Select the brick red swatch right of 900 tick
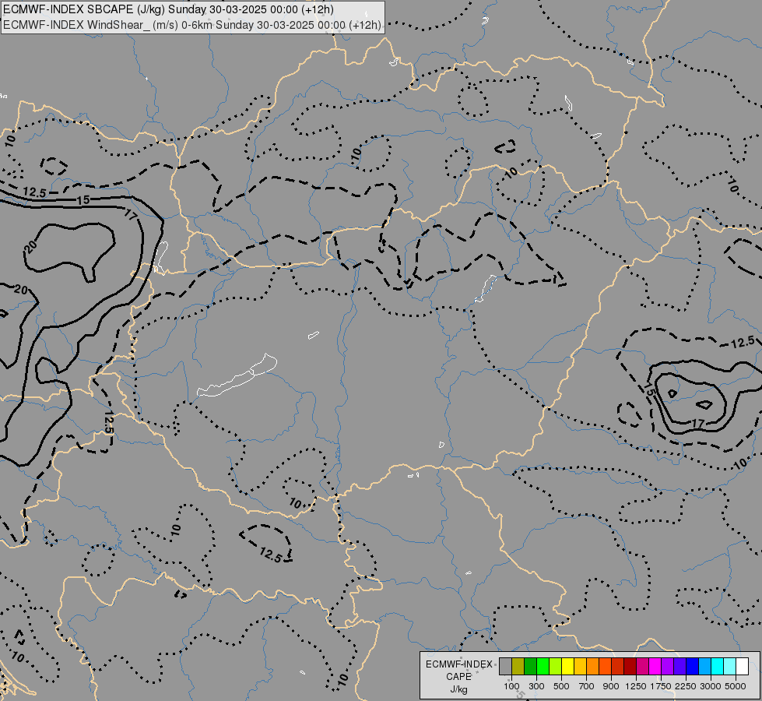 click(x=618, y=667)
